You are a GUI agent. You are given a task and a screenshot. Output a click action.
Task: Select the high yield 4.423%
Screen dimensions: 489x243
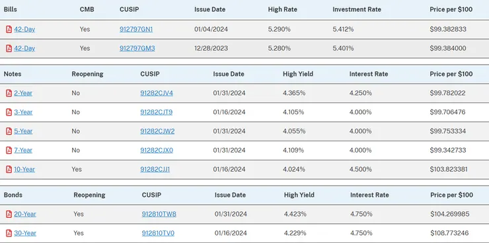point(295,214)
